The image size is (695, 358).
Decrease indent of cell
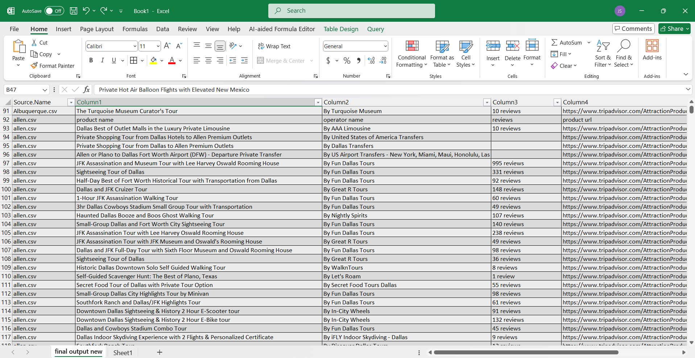233,61
